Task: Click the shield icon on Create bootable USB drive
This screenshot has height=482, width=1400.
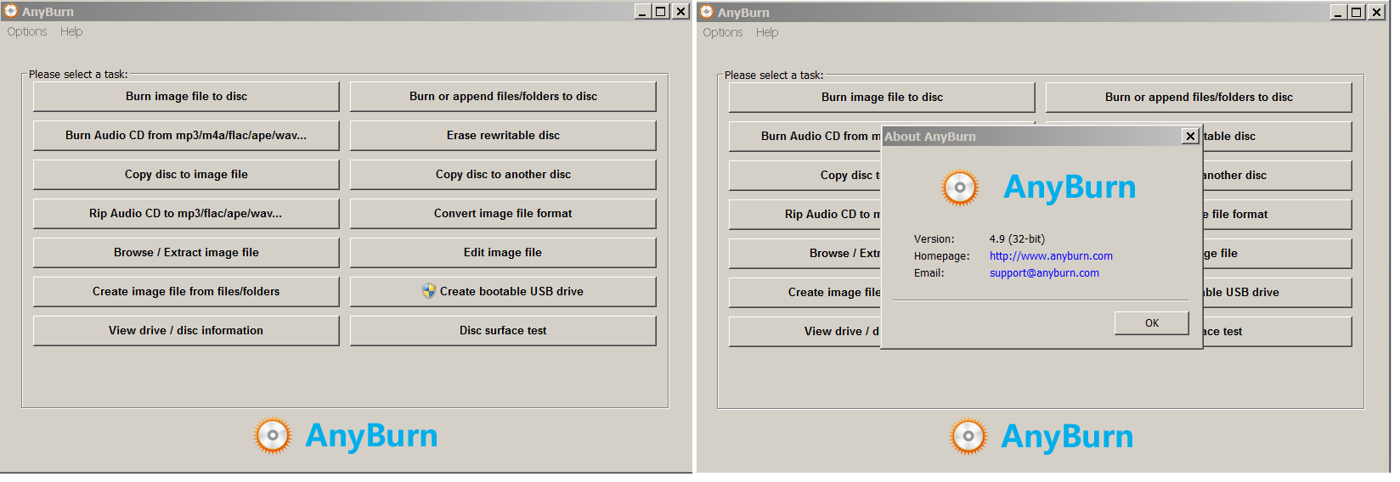Action: (429, 291)
